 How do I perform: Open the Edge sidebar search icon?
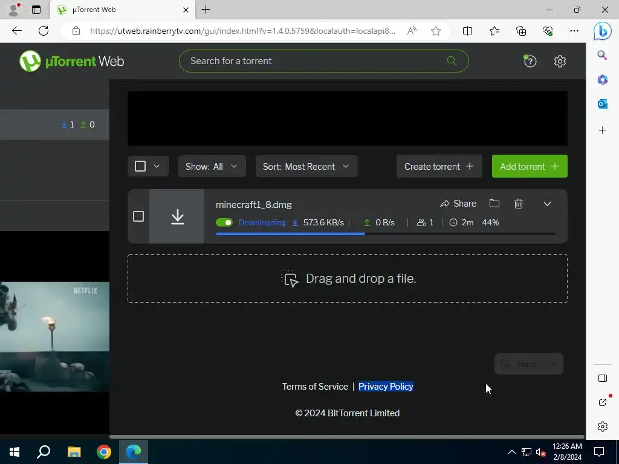[x=602, y=55]
